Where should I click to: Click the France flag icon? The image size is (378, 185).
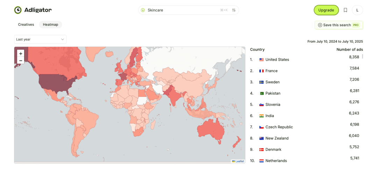(x=261, y=71)
